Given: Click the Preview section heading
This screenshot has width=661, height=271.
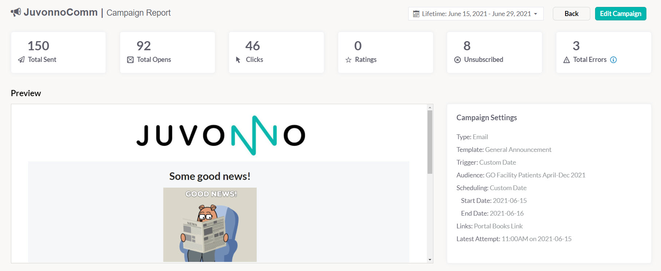Looking at the screenshot, I should pyautogui.click(x=26, y=93).
